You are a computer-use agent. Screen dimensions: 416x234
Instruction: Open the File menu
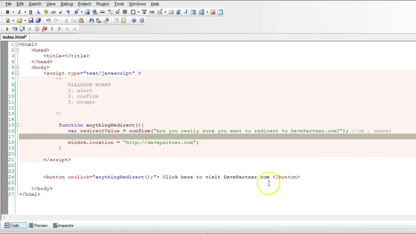pyautogui.click(x=8, y=4)
